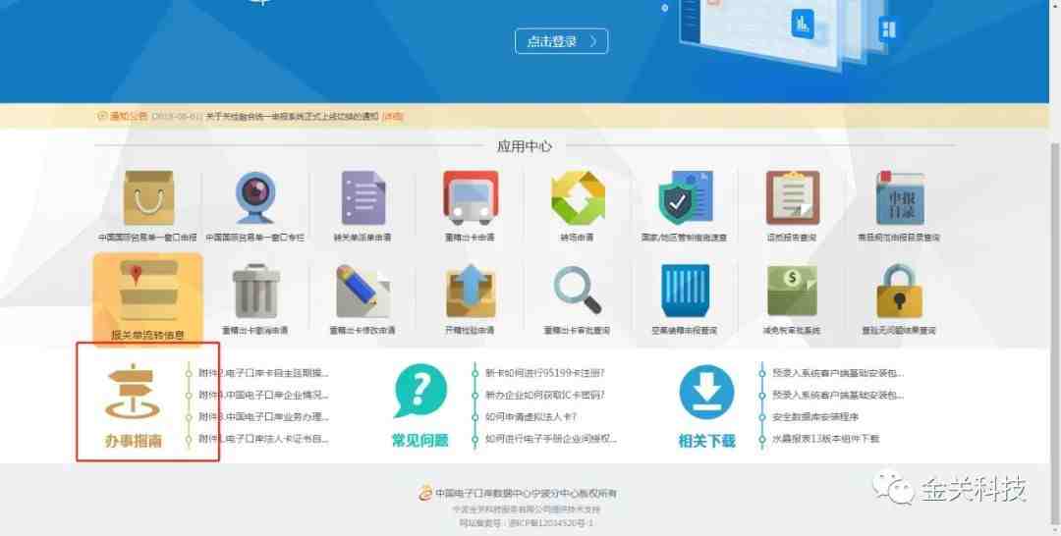Image resolution: width=1061 pixels, height=536 pixels.
Task: Open the shield checkmark icon
Action: (x=685, y=199)
